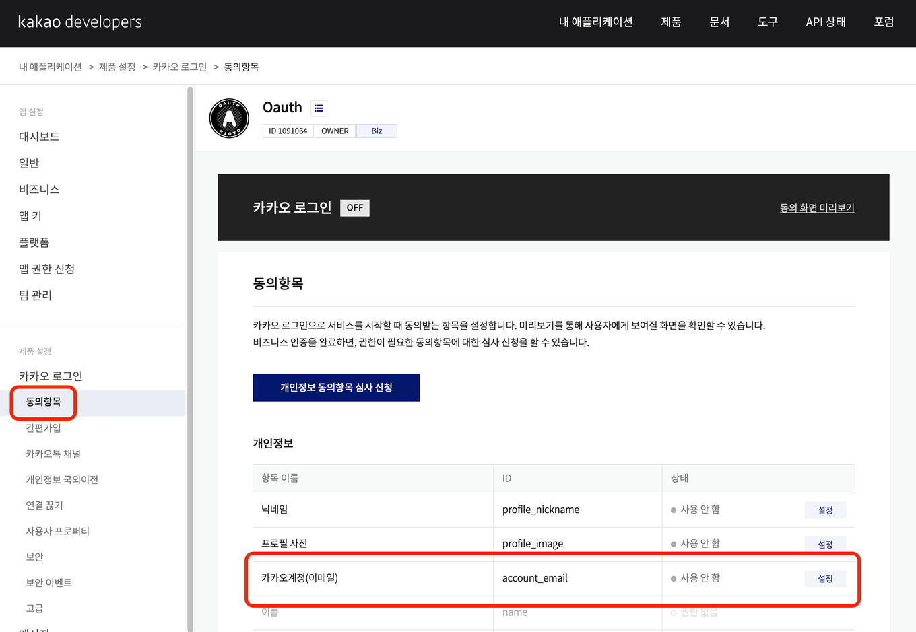This screenshot has height=632, width=916.
Task: Open 개인정보 국외이전 in sidebar
Action: (x=62, y=479)
